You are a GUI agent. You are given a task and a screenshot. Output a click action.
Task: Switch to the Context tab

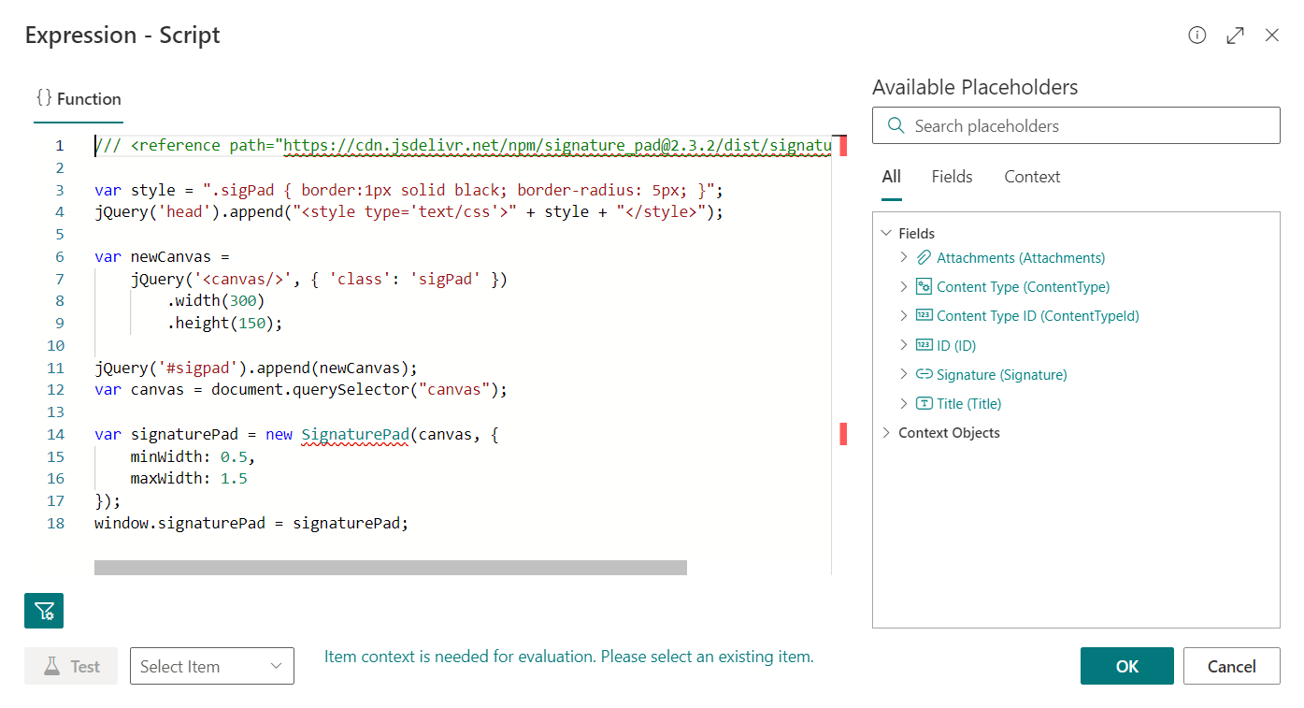click(1032, 177)
